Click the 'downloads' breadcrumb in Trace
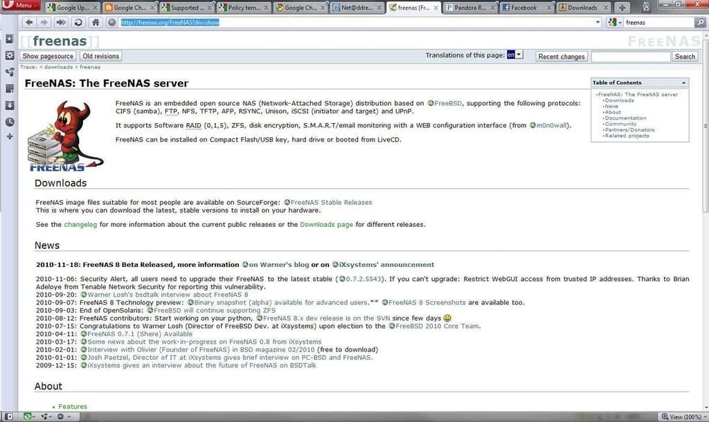The image size is (709, 422). 58,67
